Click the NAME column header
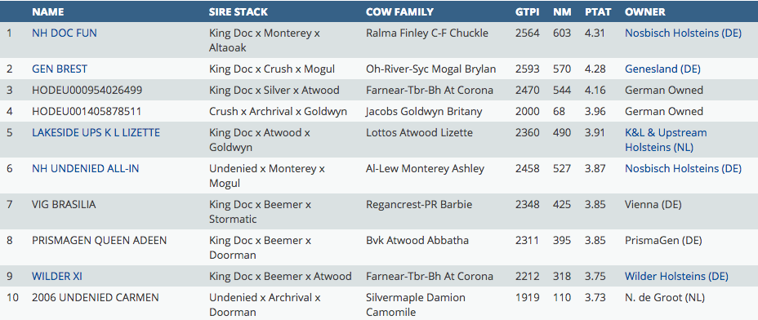The width and height of the screenshot is (758, 320). click(x=48, y=12)
